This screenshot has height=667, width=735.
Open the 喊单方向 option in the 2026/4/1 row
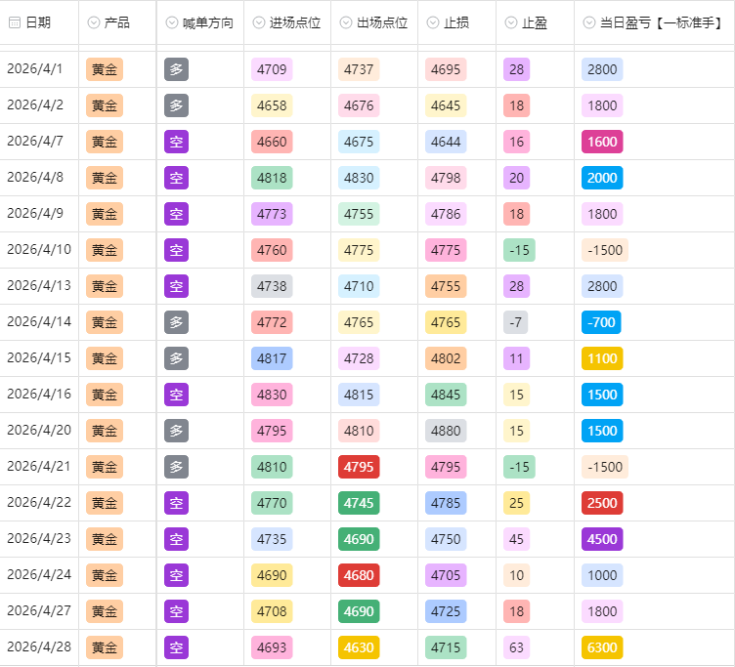click(x=176, y=69)
